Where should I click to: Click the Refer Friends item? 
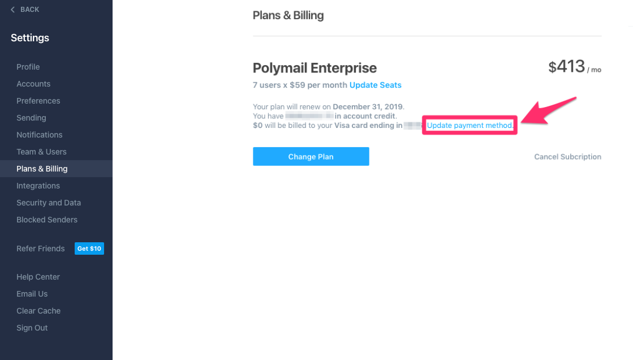[41, 248]
